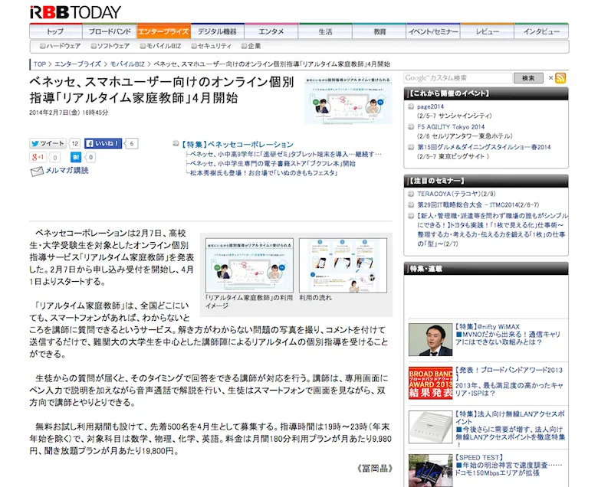Click the Facebook like count 6

[x=132, y=143]
